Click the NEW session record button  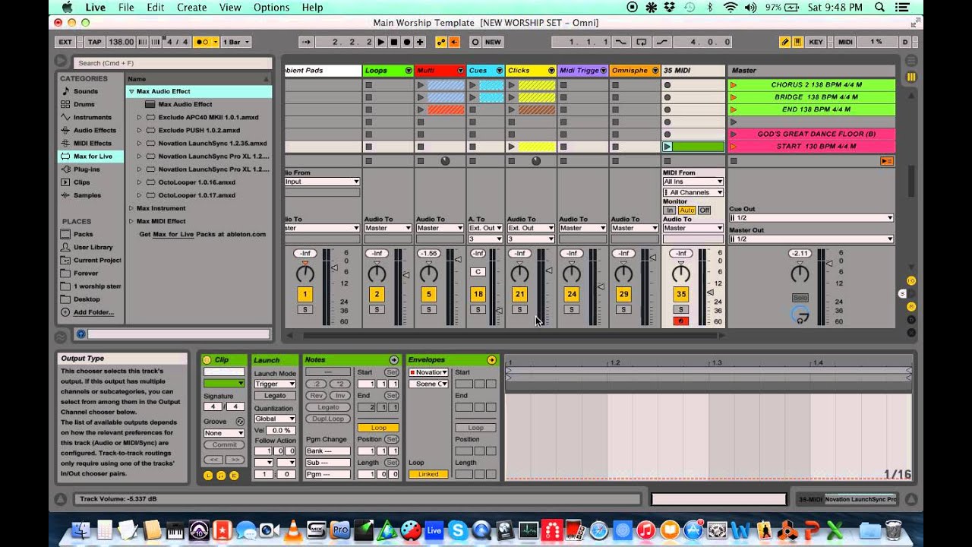point(493,42)
